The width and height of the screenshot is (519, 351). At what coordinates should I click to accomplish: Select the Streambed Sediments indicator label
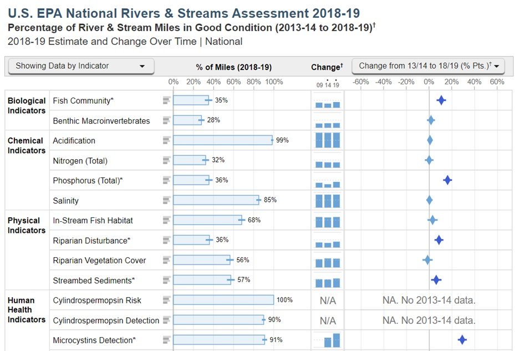pos(93,281)
